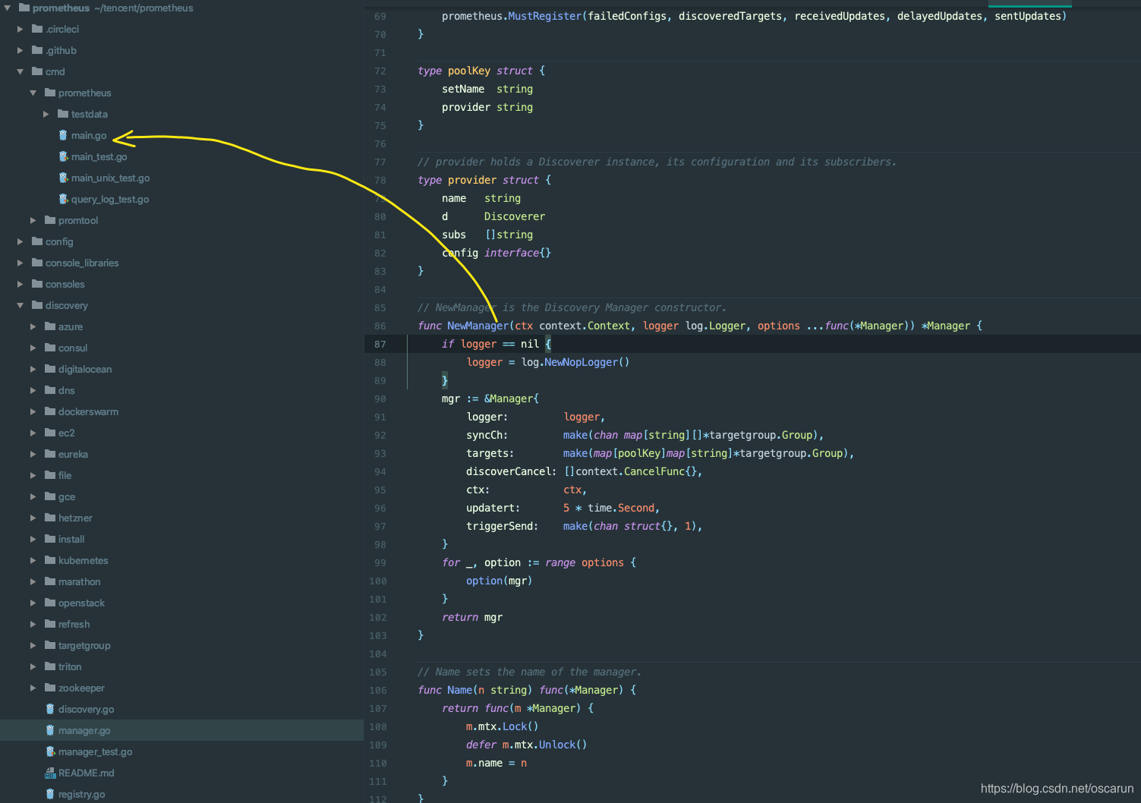The image size is (1141, 803).
Task: Select the hetzner folder label
Action: 75,518
